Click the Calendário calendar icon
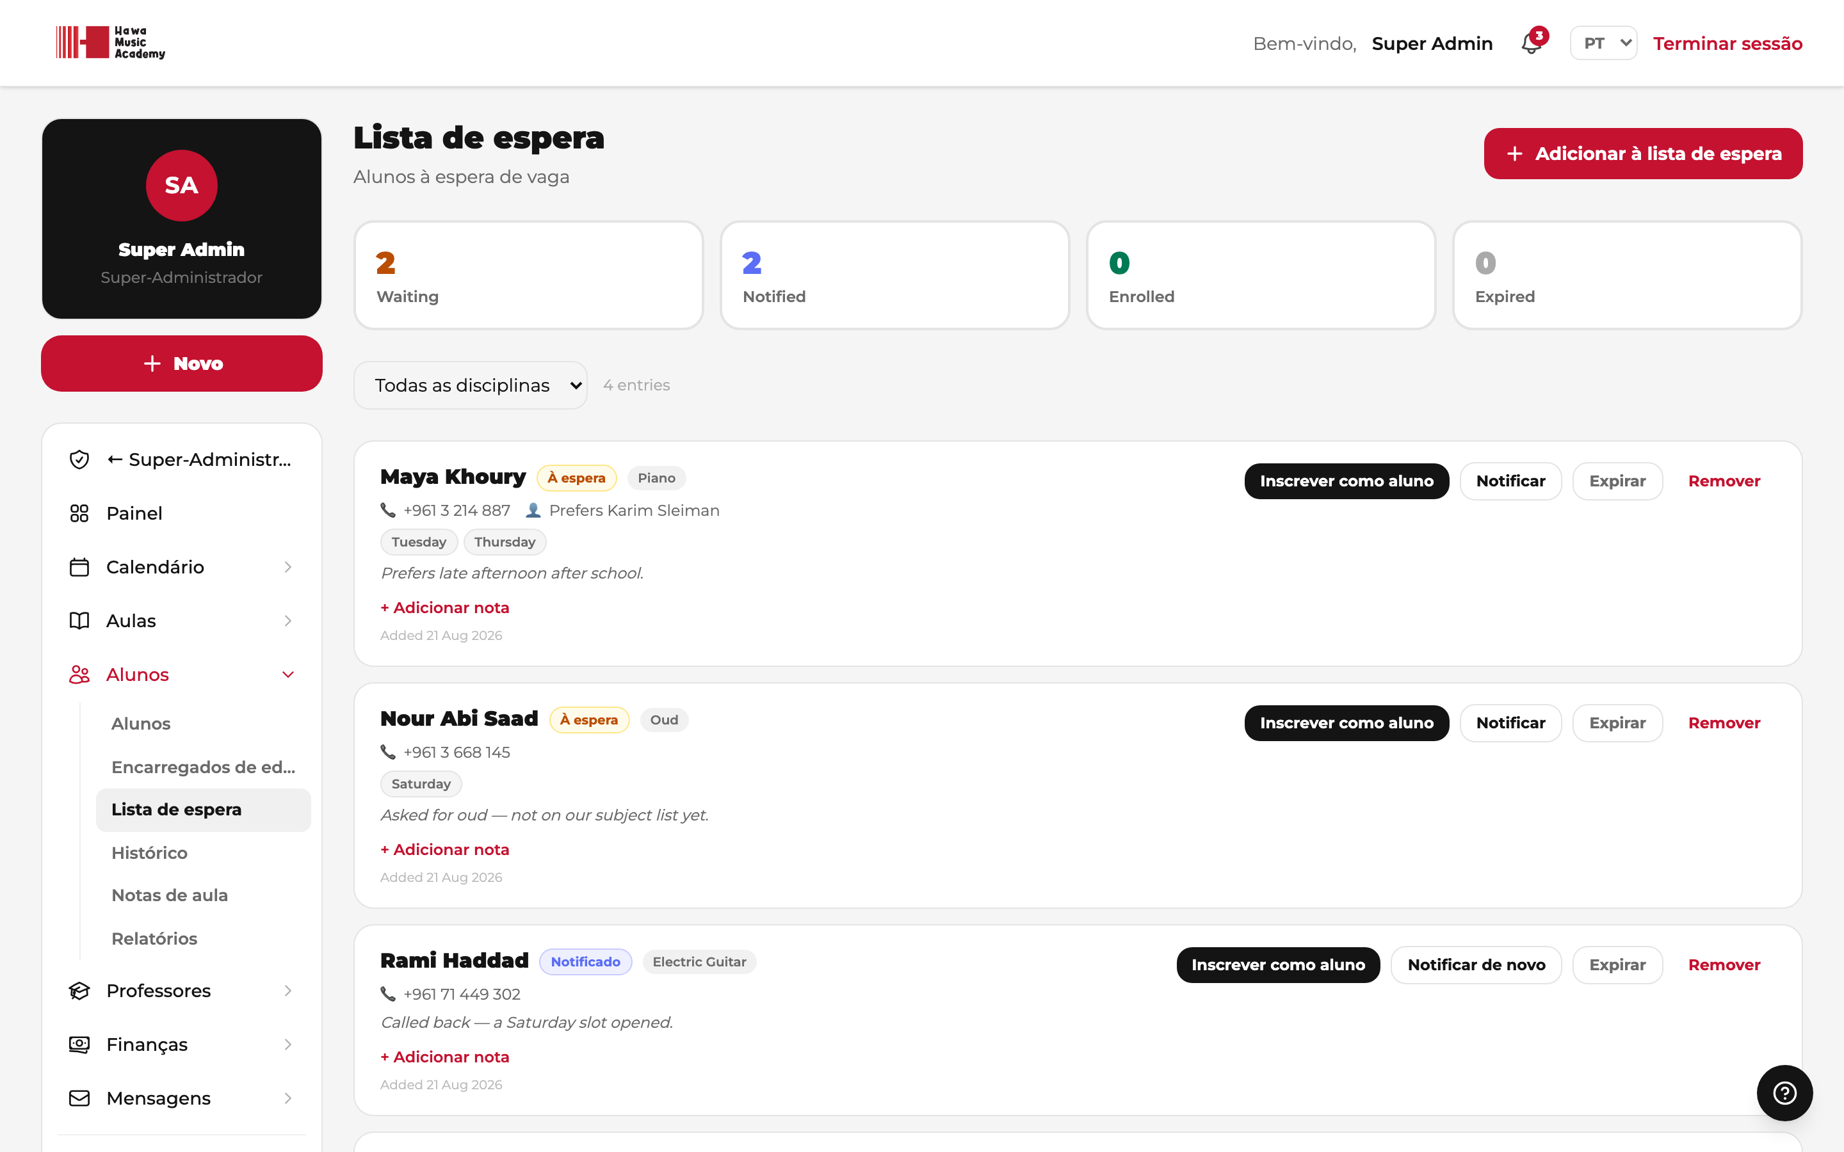The image size is (1844, 1152). click(79, 567)
